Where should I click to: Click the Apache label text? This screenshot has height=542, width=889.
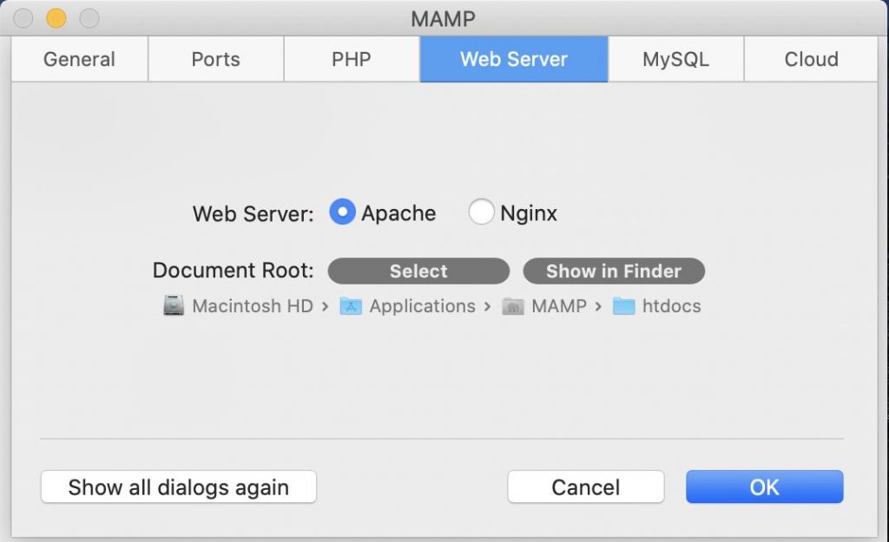(x=398, y=213)
